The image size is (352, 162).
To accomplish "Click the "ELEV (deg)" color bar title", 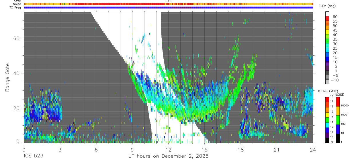I will coord(327,6).
